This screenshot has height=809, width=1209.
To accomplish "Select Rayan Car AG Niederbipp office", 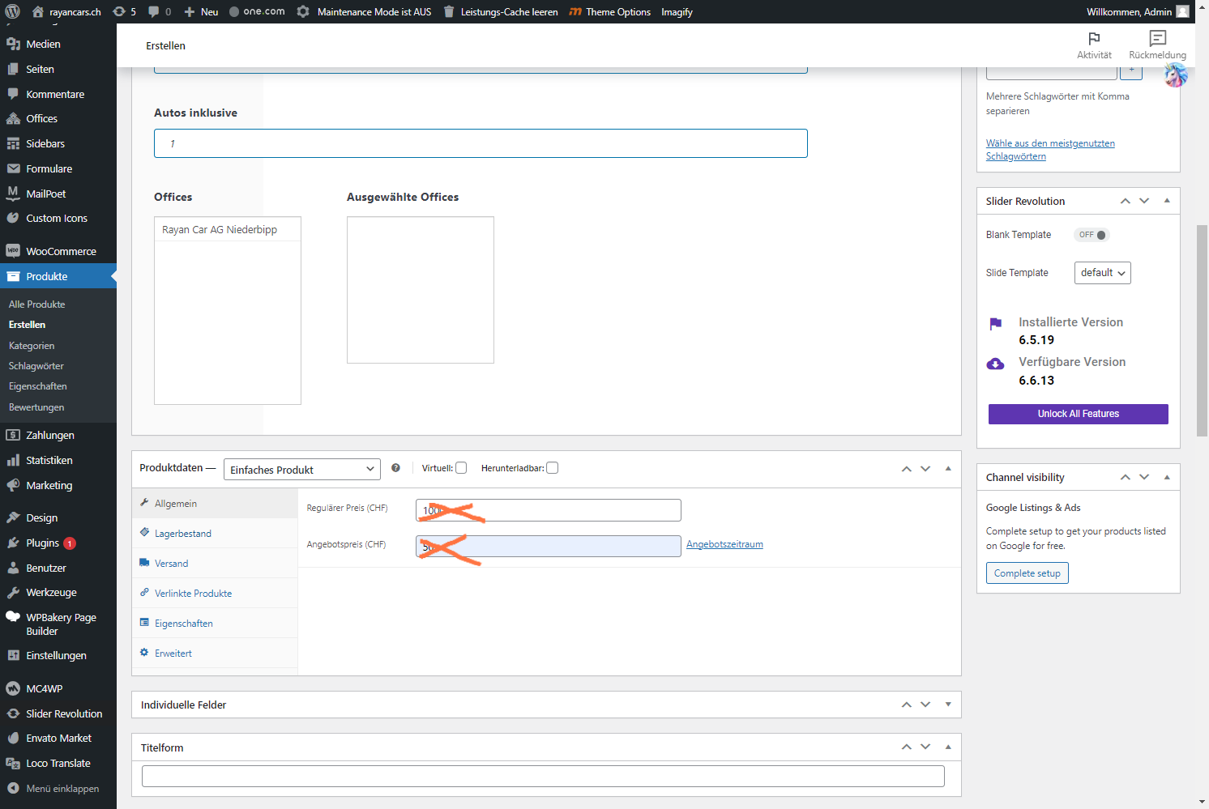I will [228, 230].
